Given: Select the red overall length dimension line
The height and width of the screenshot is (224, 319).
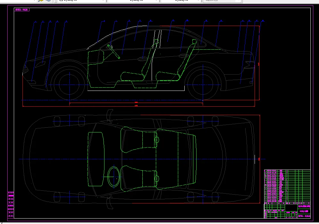Looking at the screenshot, I should click(x=139, y=106).
